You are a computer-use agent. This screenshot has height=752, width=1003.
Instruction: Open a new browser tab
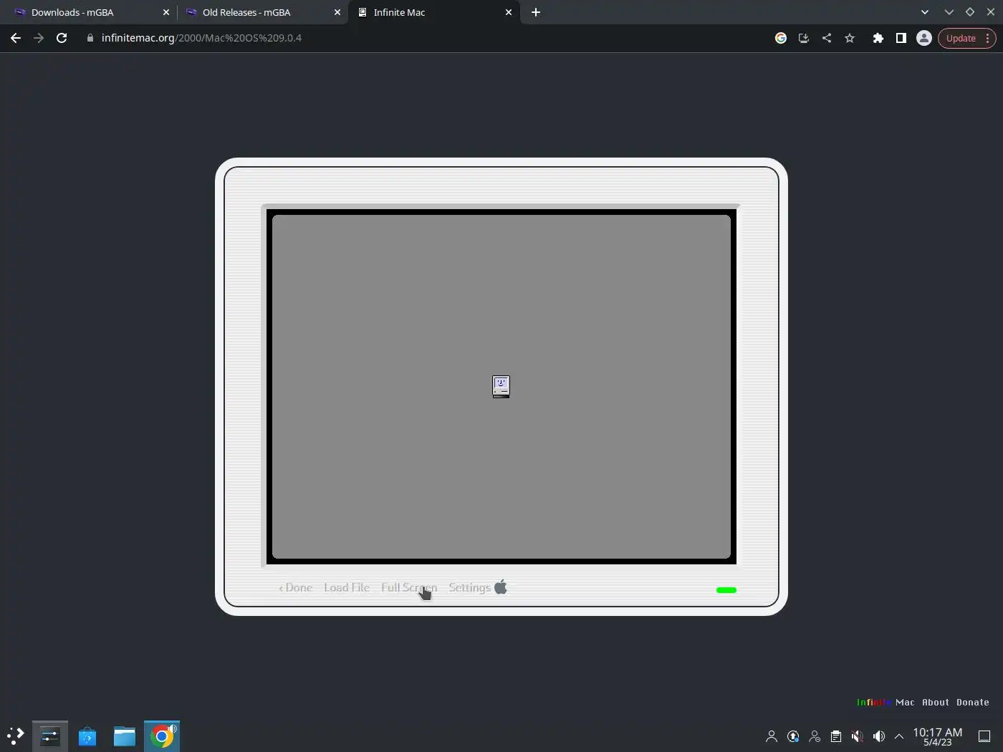[x=536, y=12]
